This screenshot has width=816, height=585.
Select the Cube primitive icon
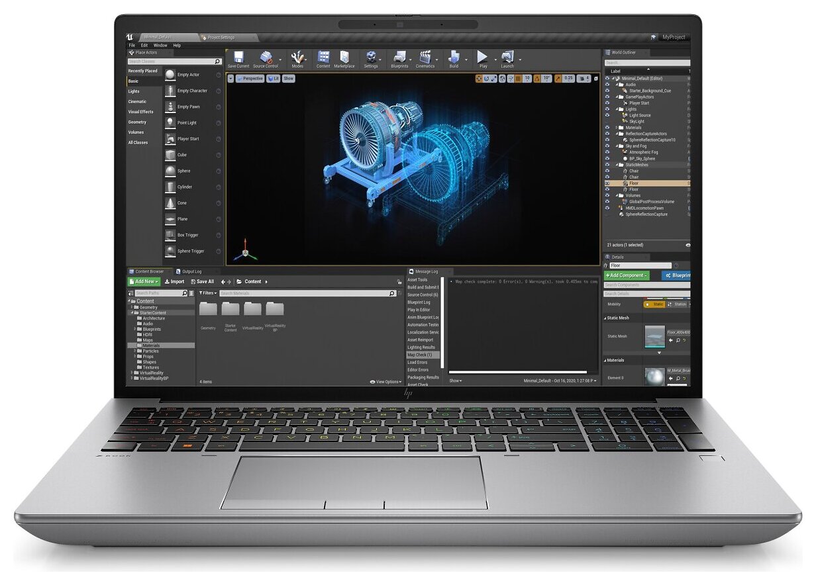click(170, 155)
